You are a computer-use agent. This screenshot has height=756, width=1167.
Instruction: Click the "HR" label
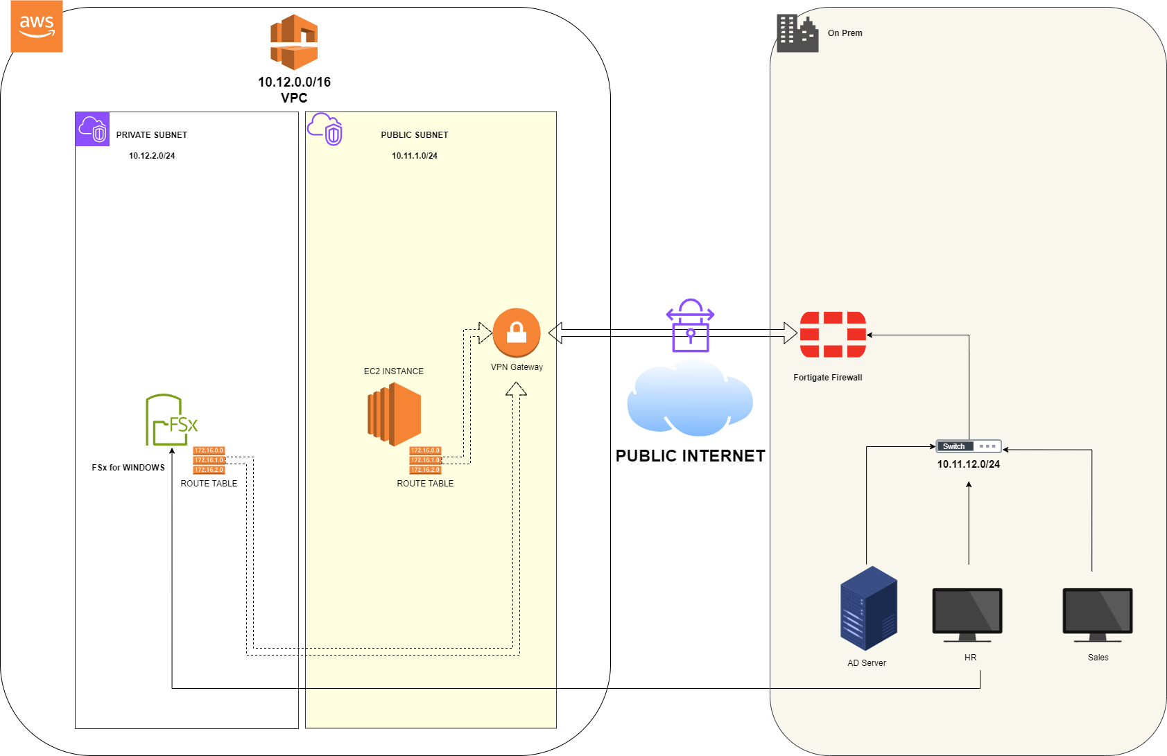pyautogui.click(x=970, y=658)
